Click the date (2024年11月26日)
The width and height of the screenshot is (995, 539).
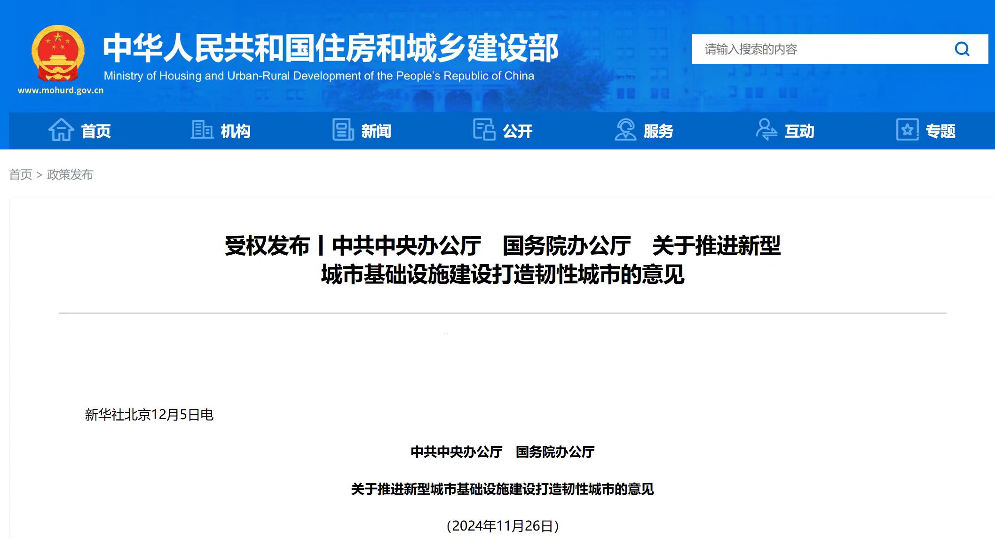[x=502, y=526]
